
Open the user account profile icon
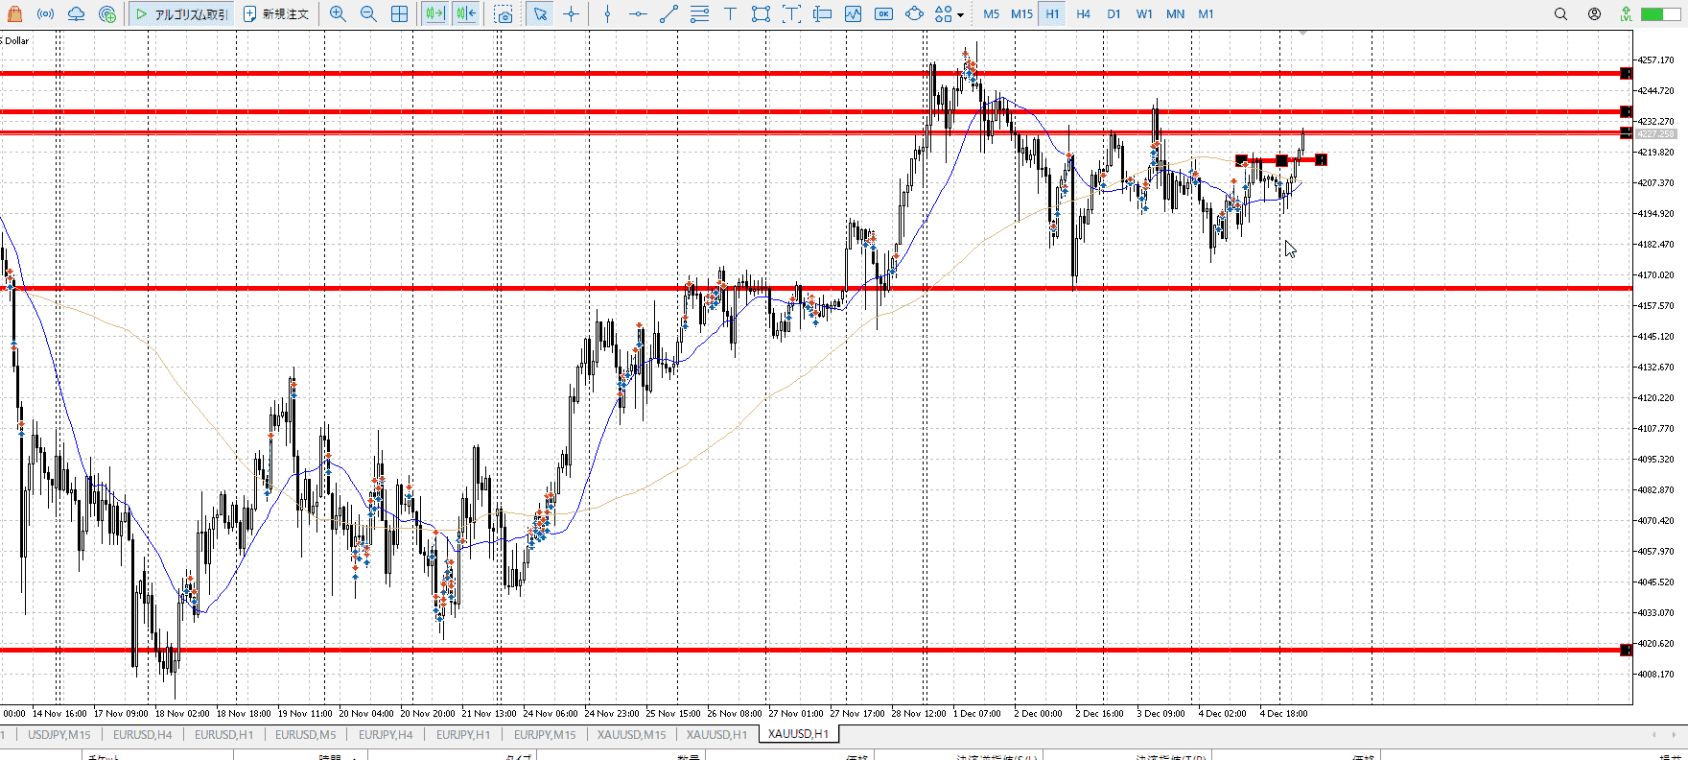(x=1594, y=14)
